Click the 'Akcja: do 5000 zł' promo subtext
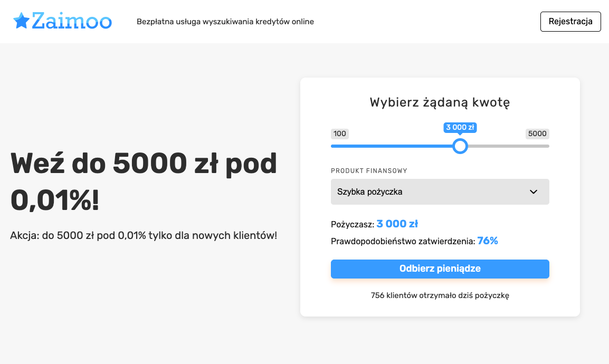609x364 pixels. click(144, 235)
